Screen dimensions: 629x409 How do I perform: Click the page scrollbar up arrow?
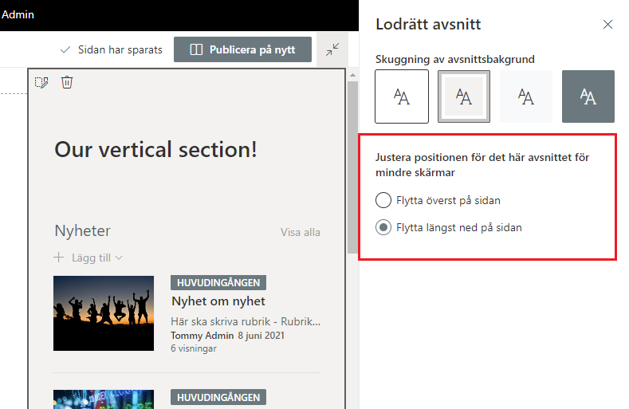click(352, 75)
